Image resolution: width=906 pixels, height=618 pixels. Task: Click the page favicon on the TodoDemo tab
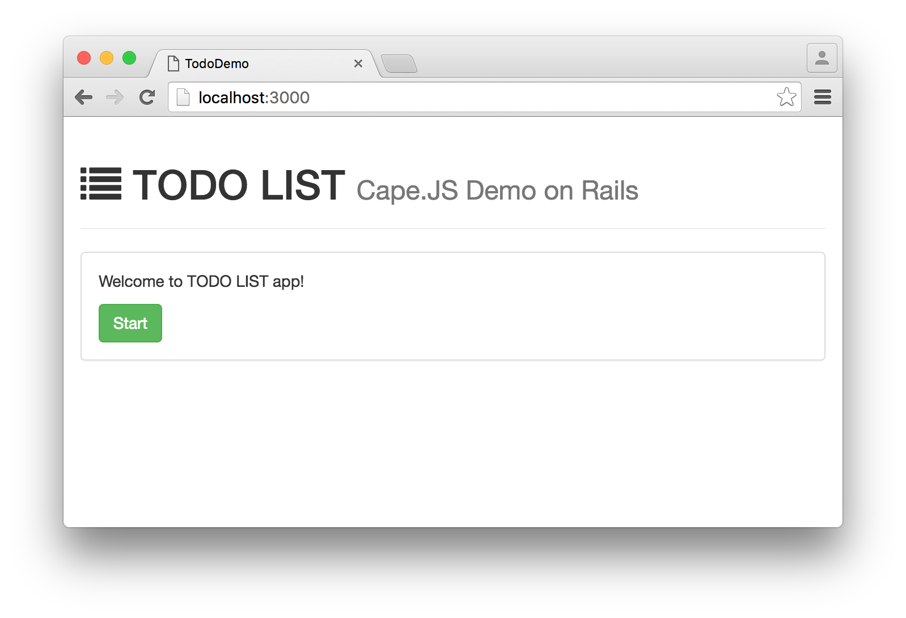[173, 64]
